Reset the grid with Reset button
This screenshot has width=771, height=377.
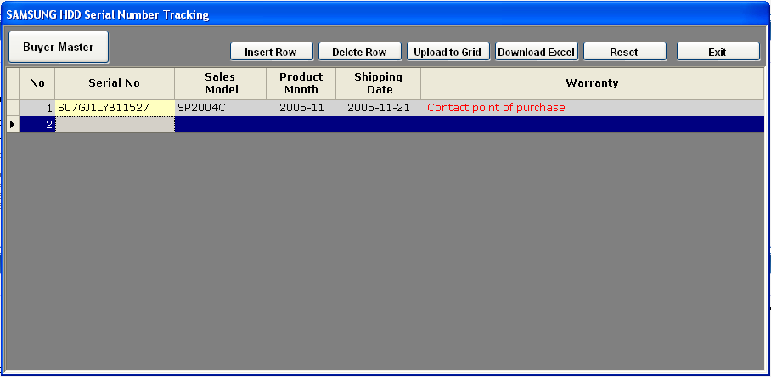(624, 52)
